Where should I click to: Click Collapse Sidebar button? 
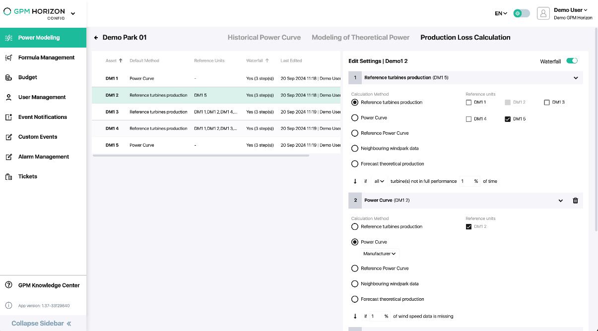pyautogui.click(x=42, y=324)
